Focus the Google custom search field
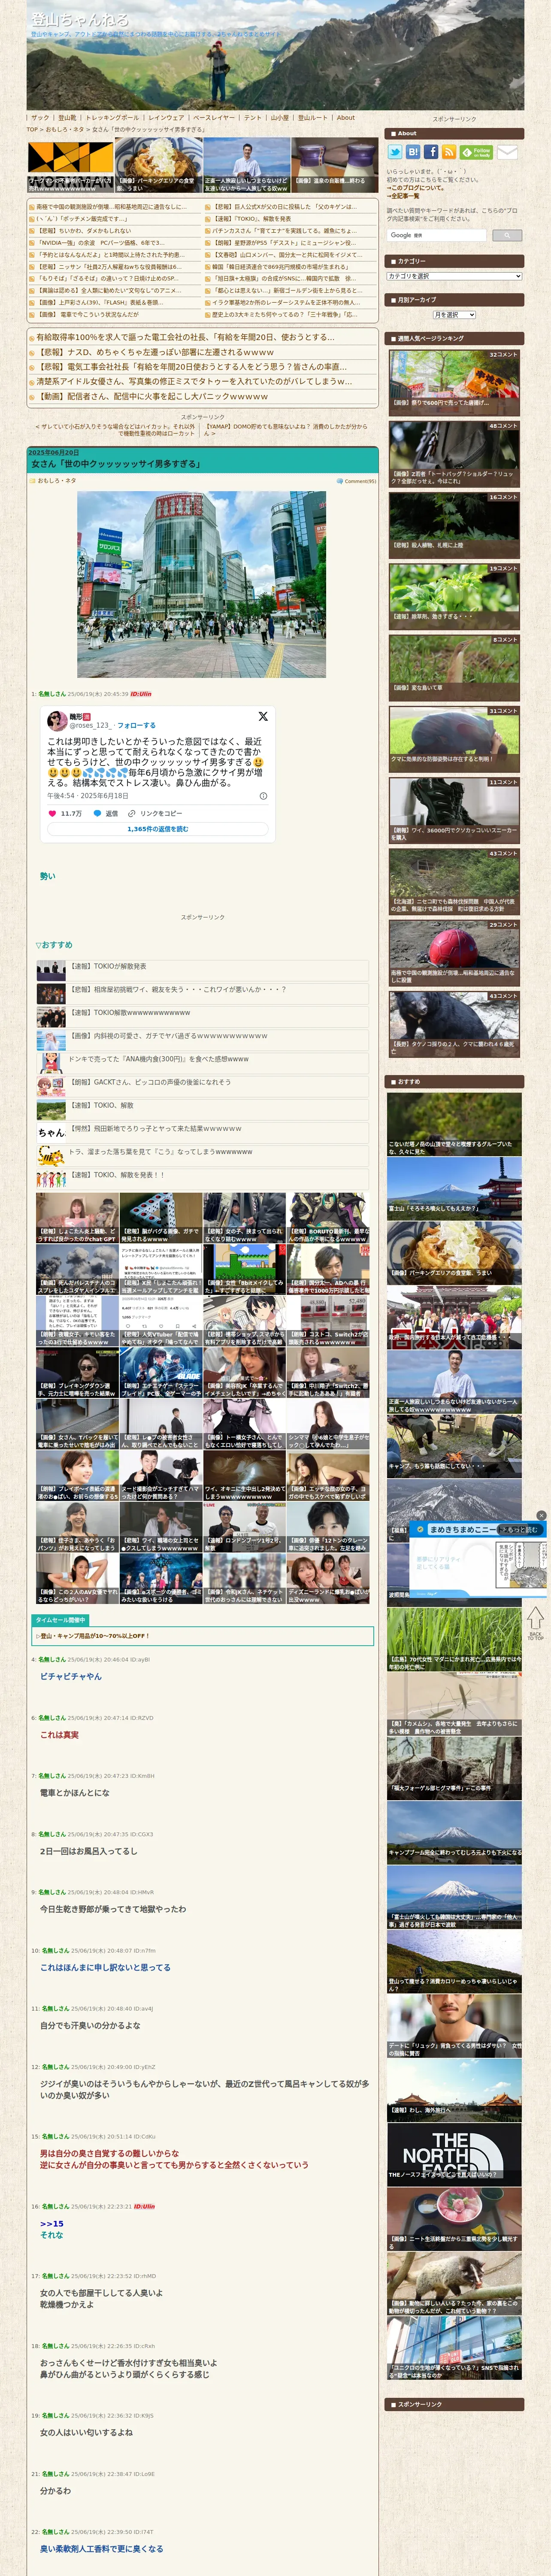Screen dimensions: 551x2576 coord(437,235)
